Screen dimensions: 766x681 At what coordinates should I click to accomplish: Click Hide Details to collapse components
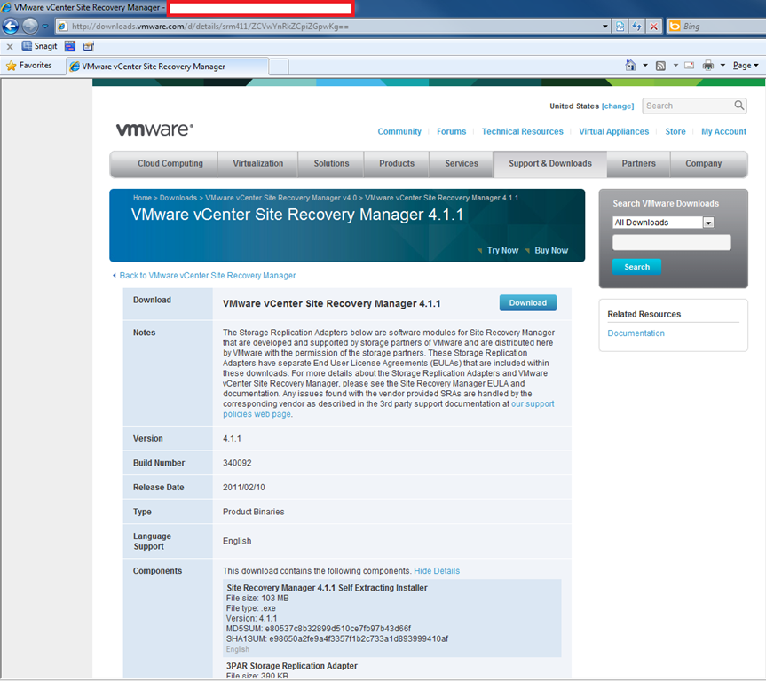point(437,571)
